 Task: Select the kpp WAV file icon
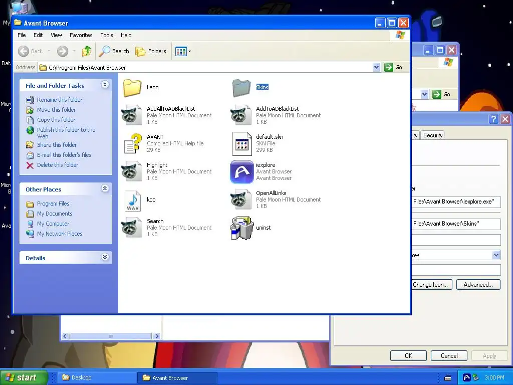click(133, 201)
